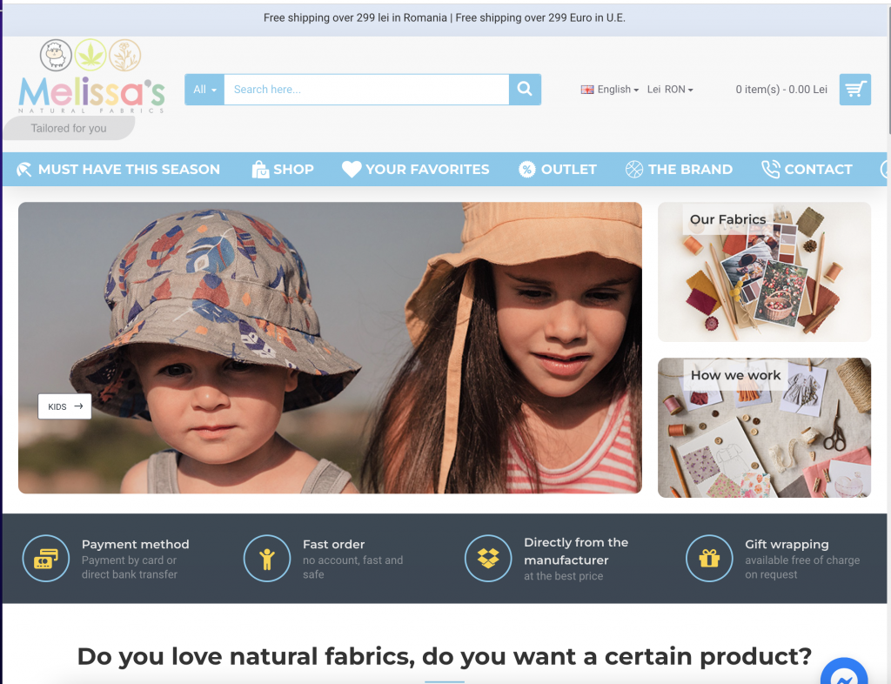Click the Fast order heading
Viewport: 891px width, 684px height.
pyautogui.click(x=333, y=544)
